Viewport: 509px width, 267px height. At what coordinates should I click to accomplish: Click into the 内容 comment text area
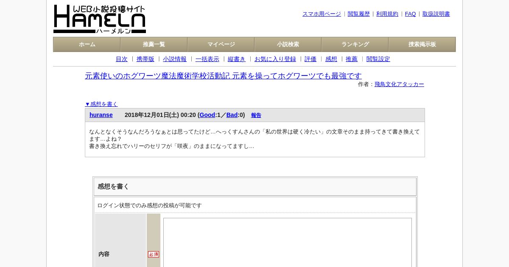point(288,242)
